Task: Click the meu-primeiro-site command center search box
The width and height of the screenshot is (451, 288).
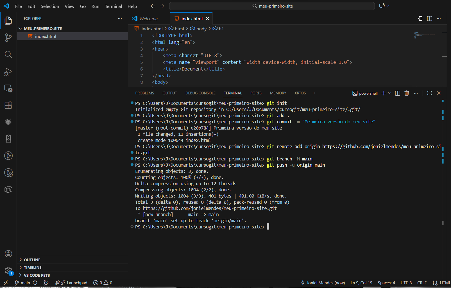Action: tap(272, 6)
